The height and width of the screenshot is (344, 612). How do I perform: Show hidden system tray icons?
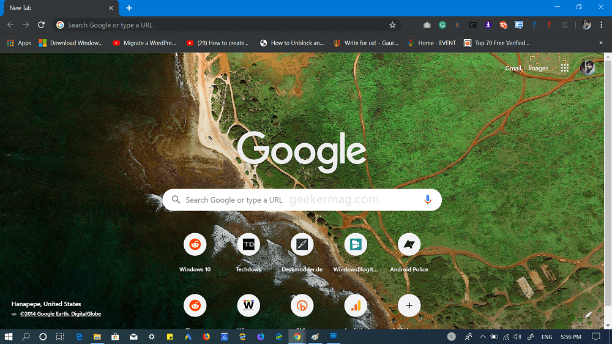click(482, 337)
